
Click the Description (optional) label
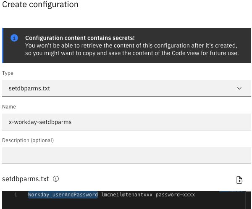(28, 140)
